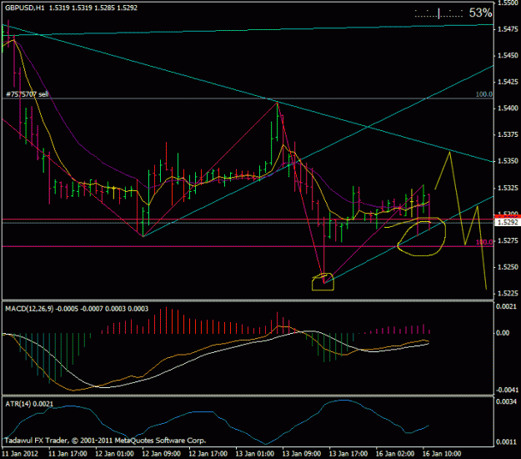Image resolution: width=521 pixels, height=459 pixels.
Task: Click the 11 Jan 17:00 time label
Action: (x=68, y=454)
